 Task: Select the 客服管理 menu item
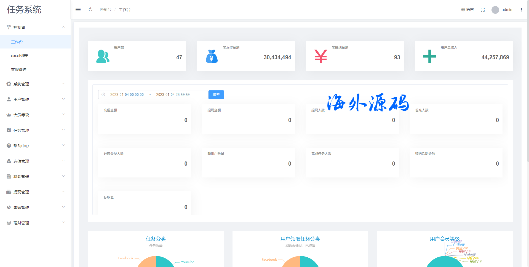pyautogui.click(x=19, y=69)
